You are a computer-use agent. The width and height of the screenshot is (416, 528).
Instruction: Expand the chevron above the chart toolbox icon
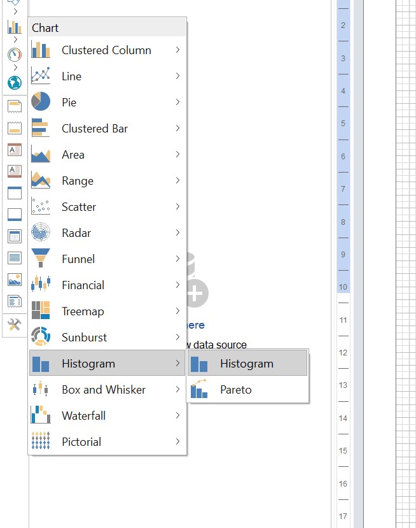pos(15,11)
